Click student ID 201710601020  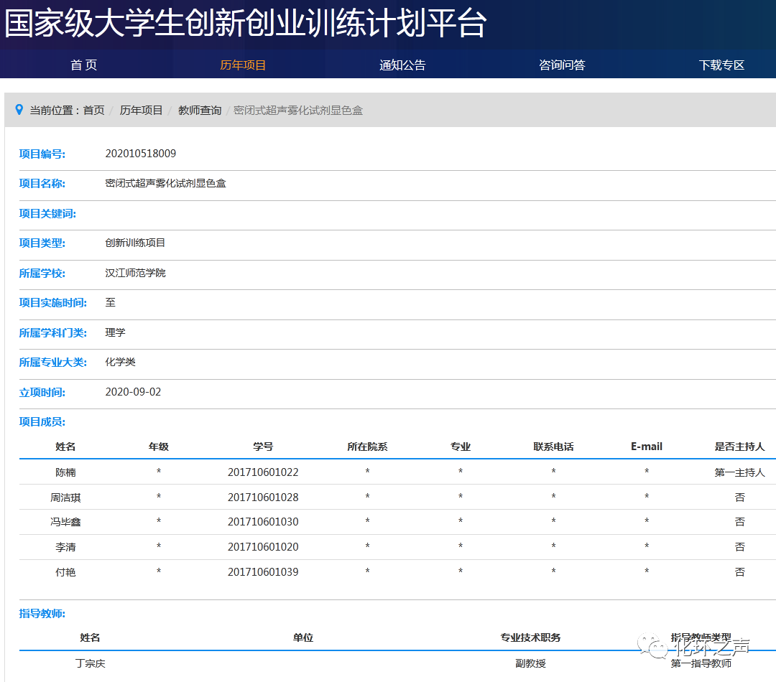(263, 547)
